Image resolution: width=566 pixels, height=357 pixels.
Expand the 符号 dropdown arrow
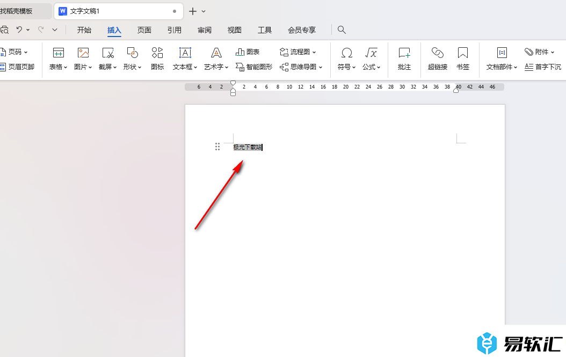click(354, 67)
